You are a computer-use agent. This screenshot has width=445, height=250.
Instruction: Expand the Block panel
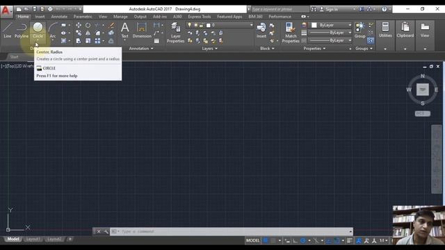[267, 49]
